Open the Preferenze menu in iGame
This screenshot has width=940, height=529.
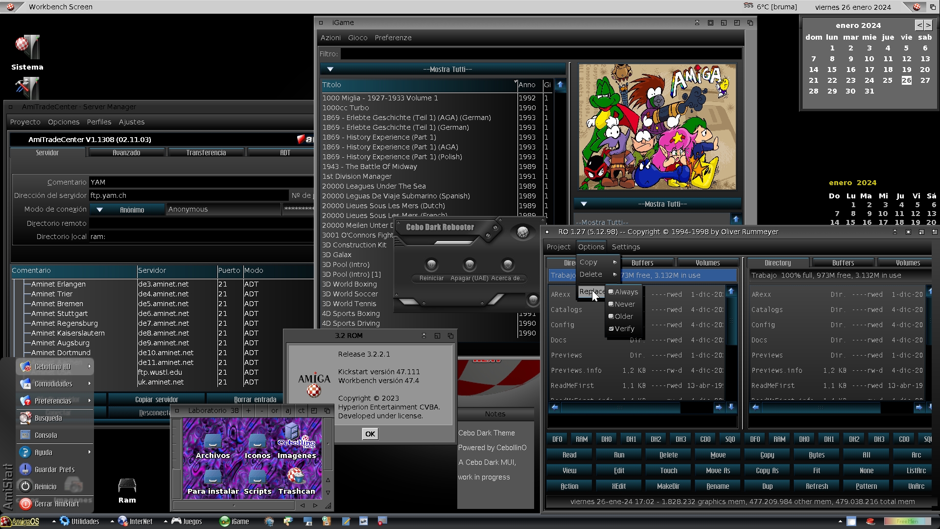(393, 38)
